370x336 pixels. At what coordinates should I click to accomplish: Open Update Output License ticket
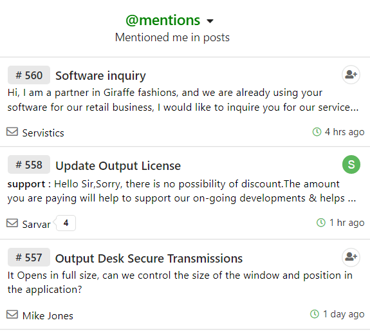tap(118, 166)
